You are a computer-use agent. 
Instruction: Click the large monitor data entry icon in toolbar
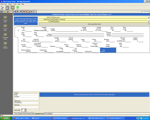point(12,8)
